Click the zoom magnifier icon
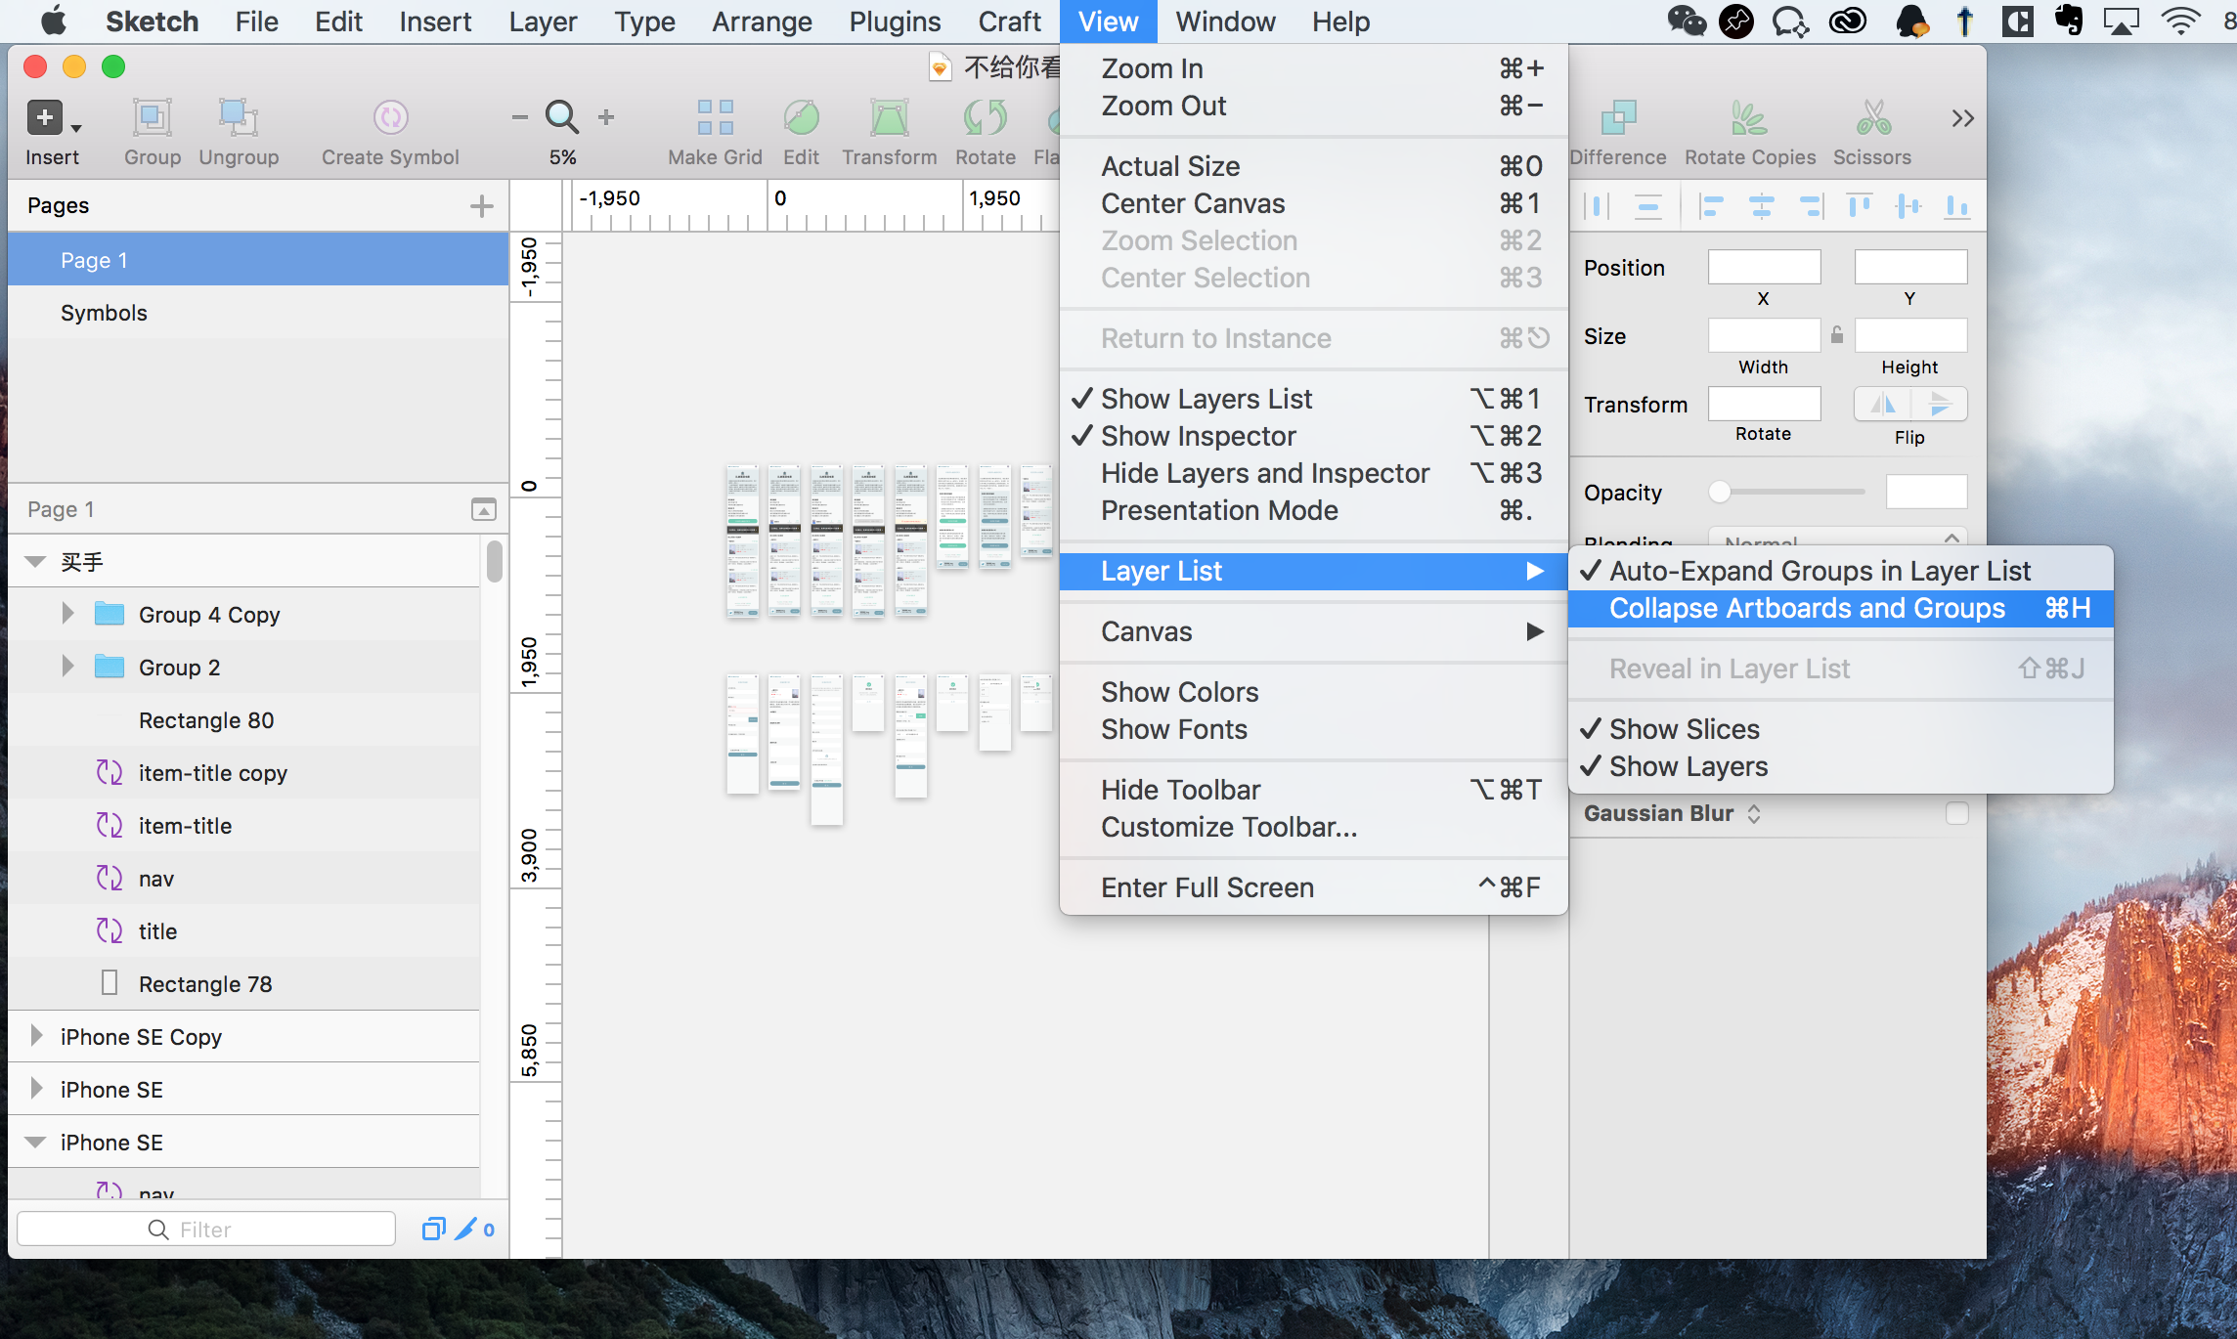The width and height of the screenshot is (2237, 1339). (x=562, y=118)
